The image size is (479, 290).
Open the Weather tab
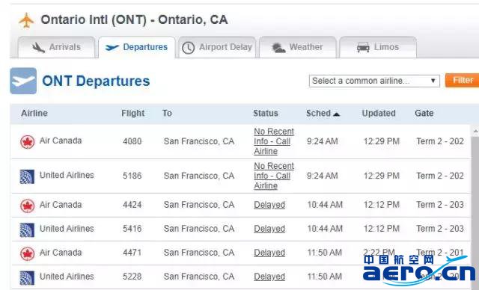298,47
